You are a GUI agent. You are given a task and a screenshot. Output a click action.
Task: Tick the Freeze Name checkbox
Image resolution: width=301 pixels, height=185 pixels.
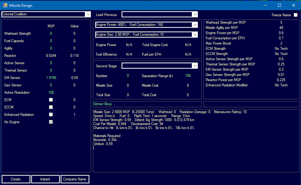pyautogui.click(x=296, y=15)
